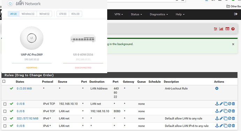Click the Anti-Lockout Rule description
241x131 pixels.
[x=176, y=88]
